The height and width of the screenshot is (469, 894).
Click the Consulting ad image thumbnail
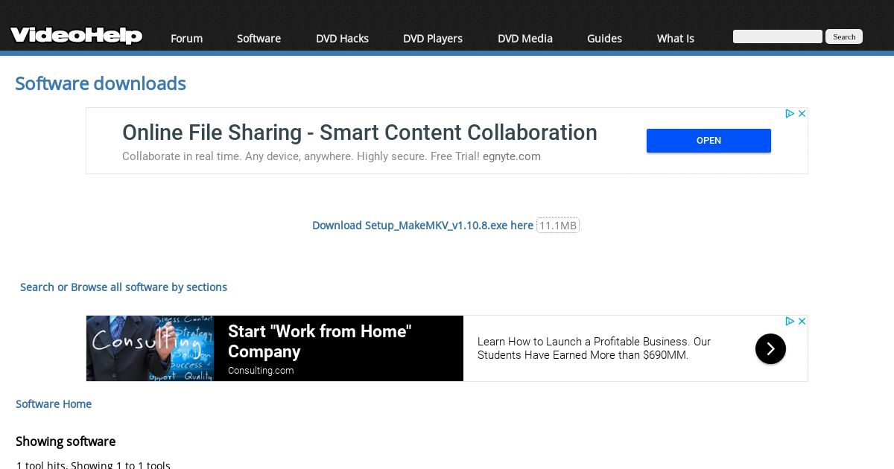(x=150, y=348)
